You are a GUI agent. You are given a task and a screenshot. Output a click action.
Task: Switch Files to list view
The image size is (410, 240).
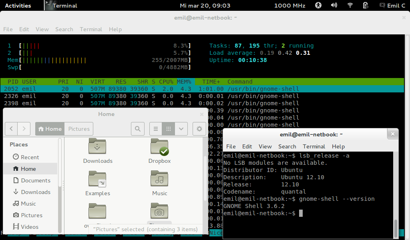(156, 129)
